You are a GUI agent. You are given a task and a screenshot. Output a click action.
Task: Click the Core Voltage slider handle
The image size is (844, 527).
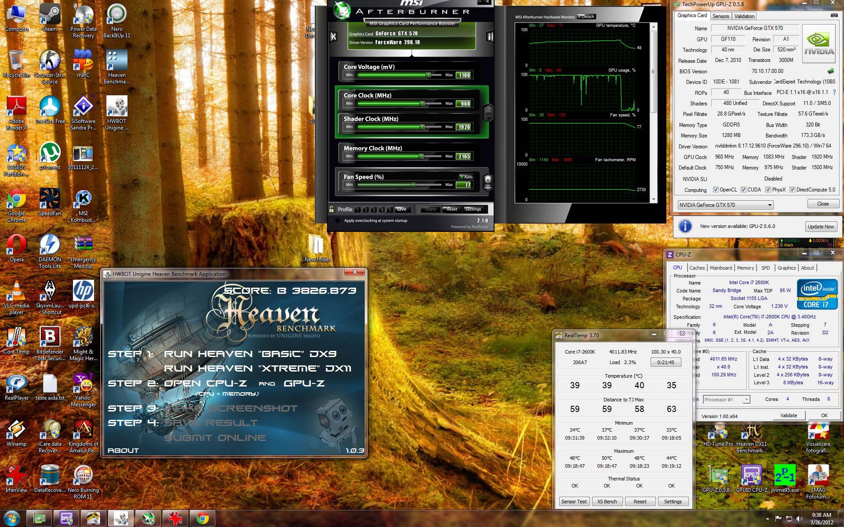click(428, 75)
